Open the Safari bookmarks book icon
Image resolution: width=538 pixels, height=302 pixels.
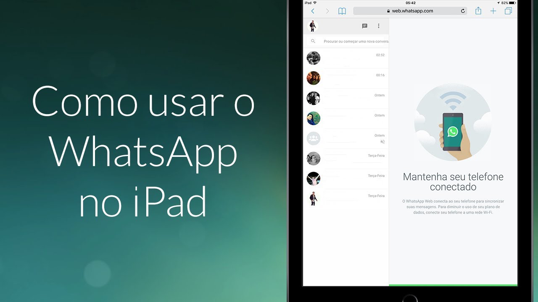pyautogui.click(x=342, y=11)
